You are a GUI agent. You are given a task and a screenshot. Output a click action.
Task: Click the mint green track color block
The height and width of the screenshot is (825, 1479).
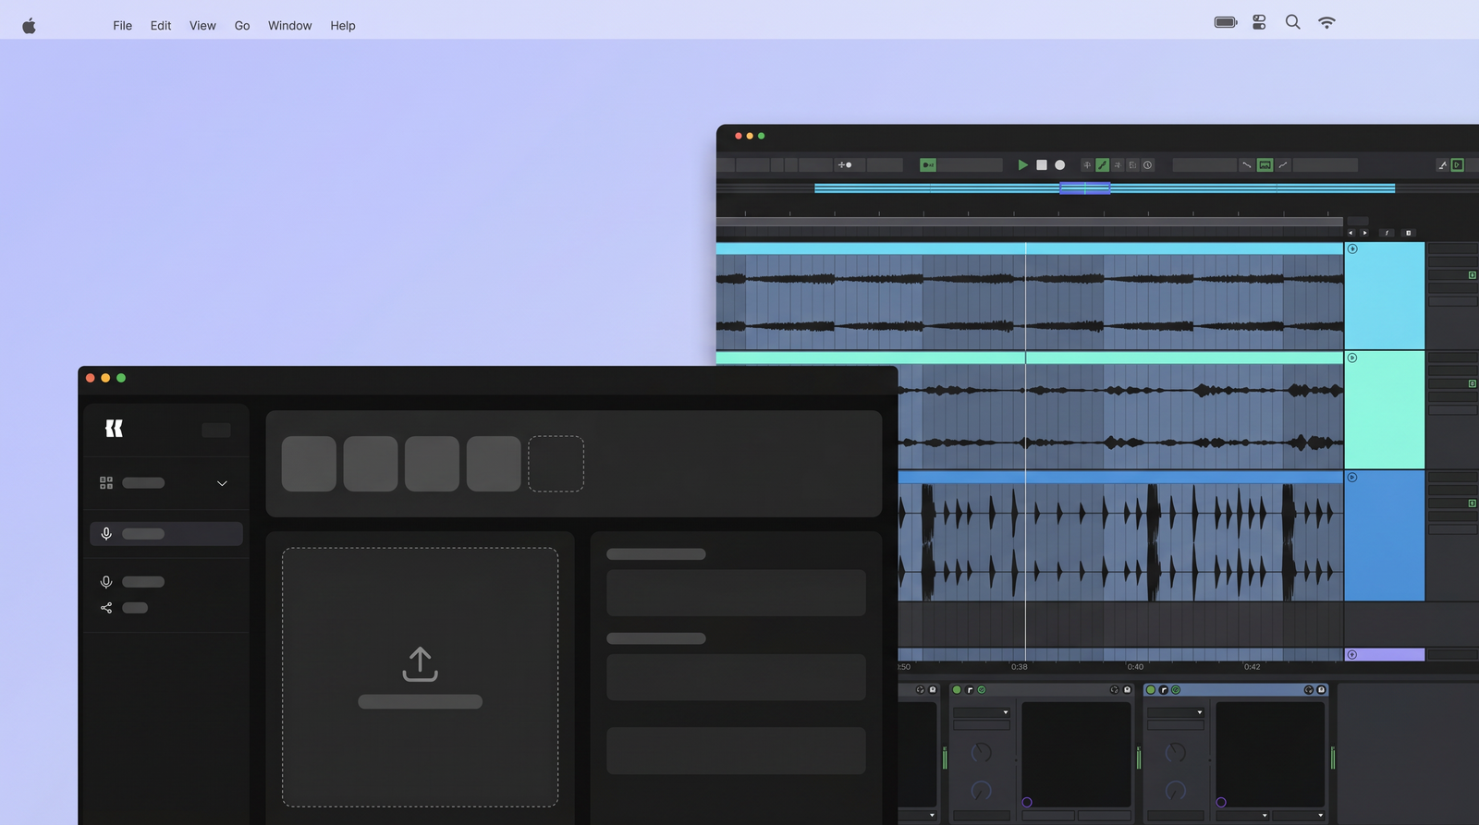(1385, 410)
